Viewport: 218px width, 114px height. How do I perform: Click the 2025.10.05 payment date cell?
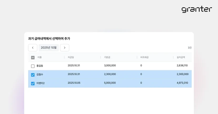[x=74, y=83]
